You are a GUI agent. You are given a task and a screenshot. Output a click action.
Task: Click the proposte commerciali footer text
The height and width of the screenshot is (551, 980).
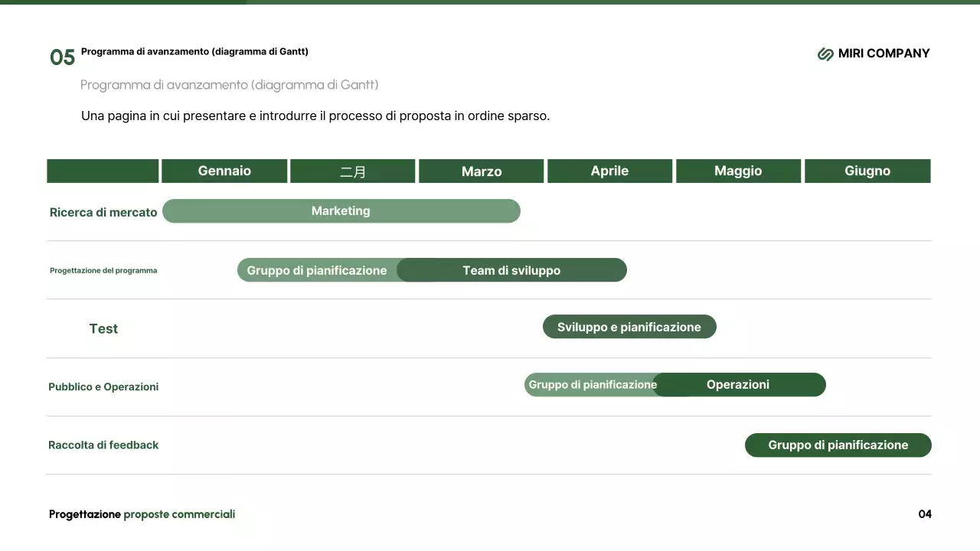click(179, 514)
